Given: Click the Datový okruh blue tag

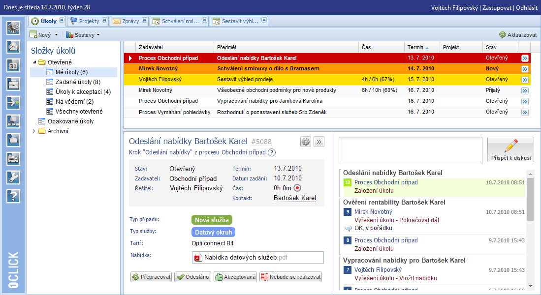Looking at the screenshot, I should (x=213, y=232).
